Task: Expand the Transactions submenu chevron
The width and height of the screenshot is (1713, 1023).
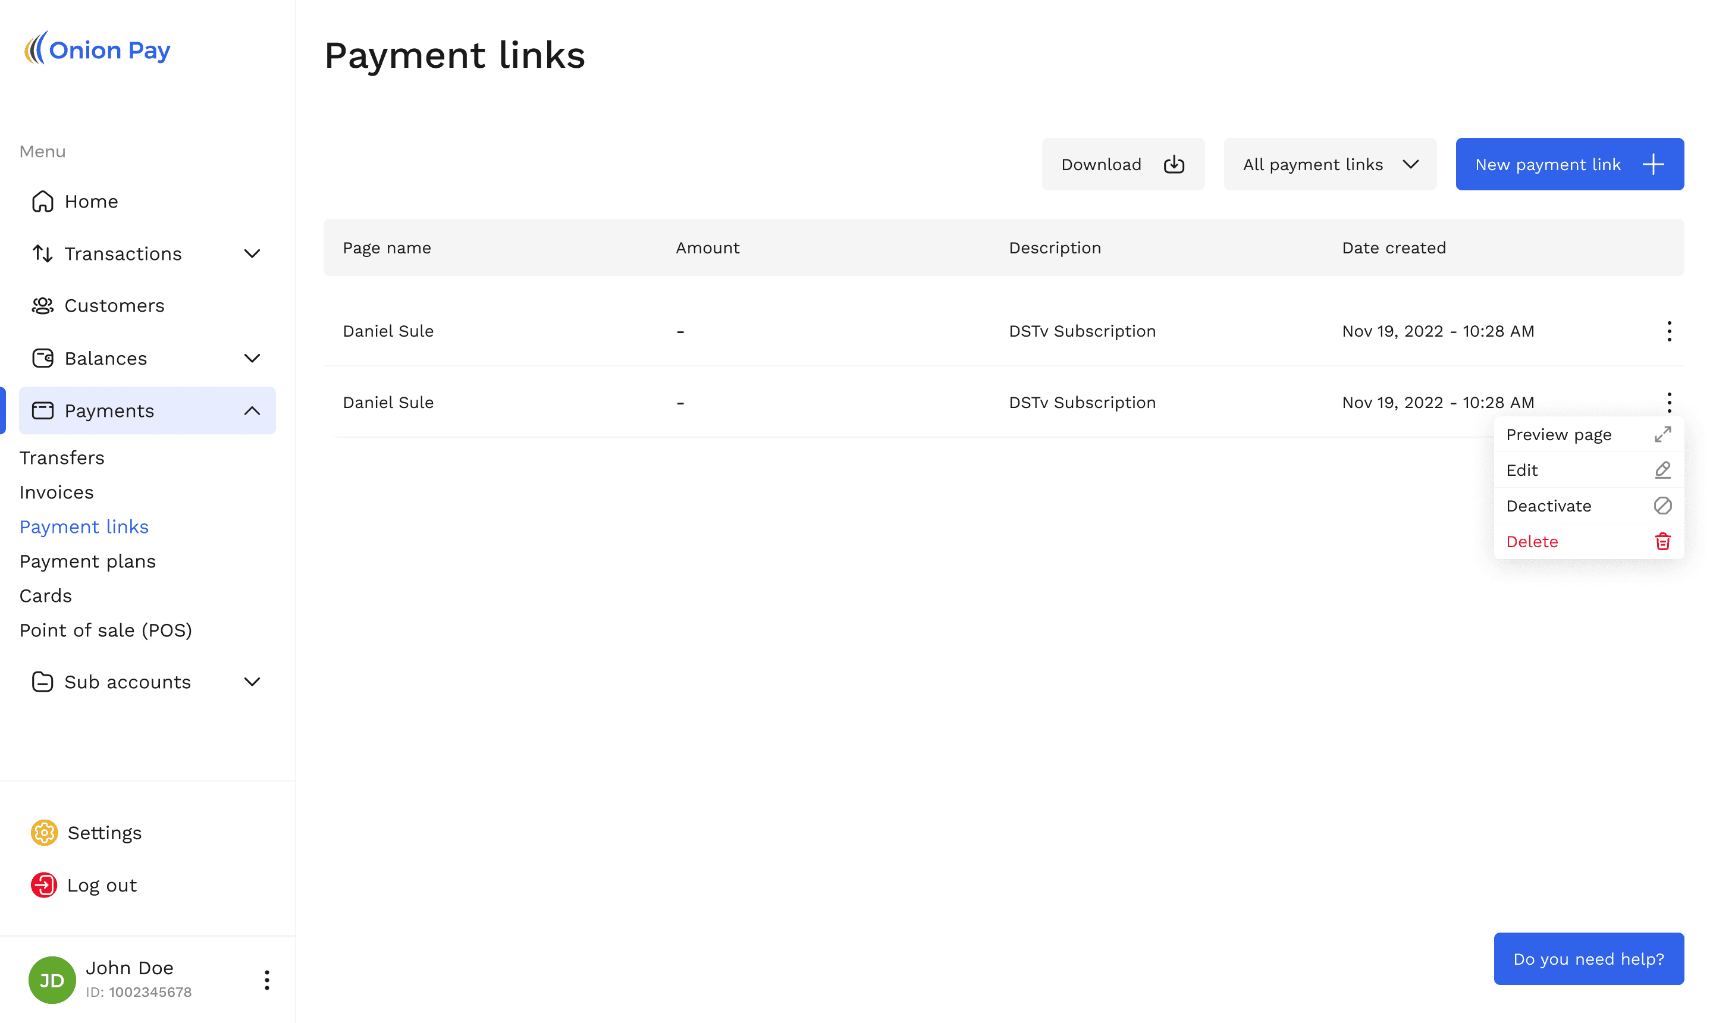Action: [x=252, y=254]
